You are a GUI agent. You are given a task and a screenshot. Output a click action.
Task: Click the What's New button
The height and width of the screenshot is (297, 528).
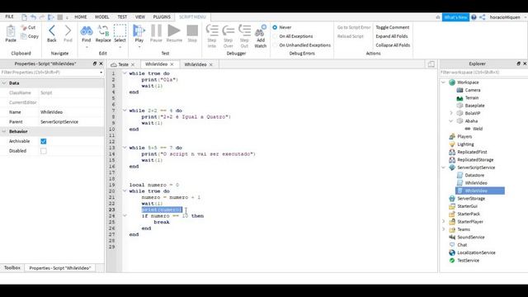pos(455,17)
